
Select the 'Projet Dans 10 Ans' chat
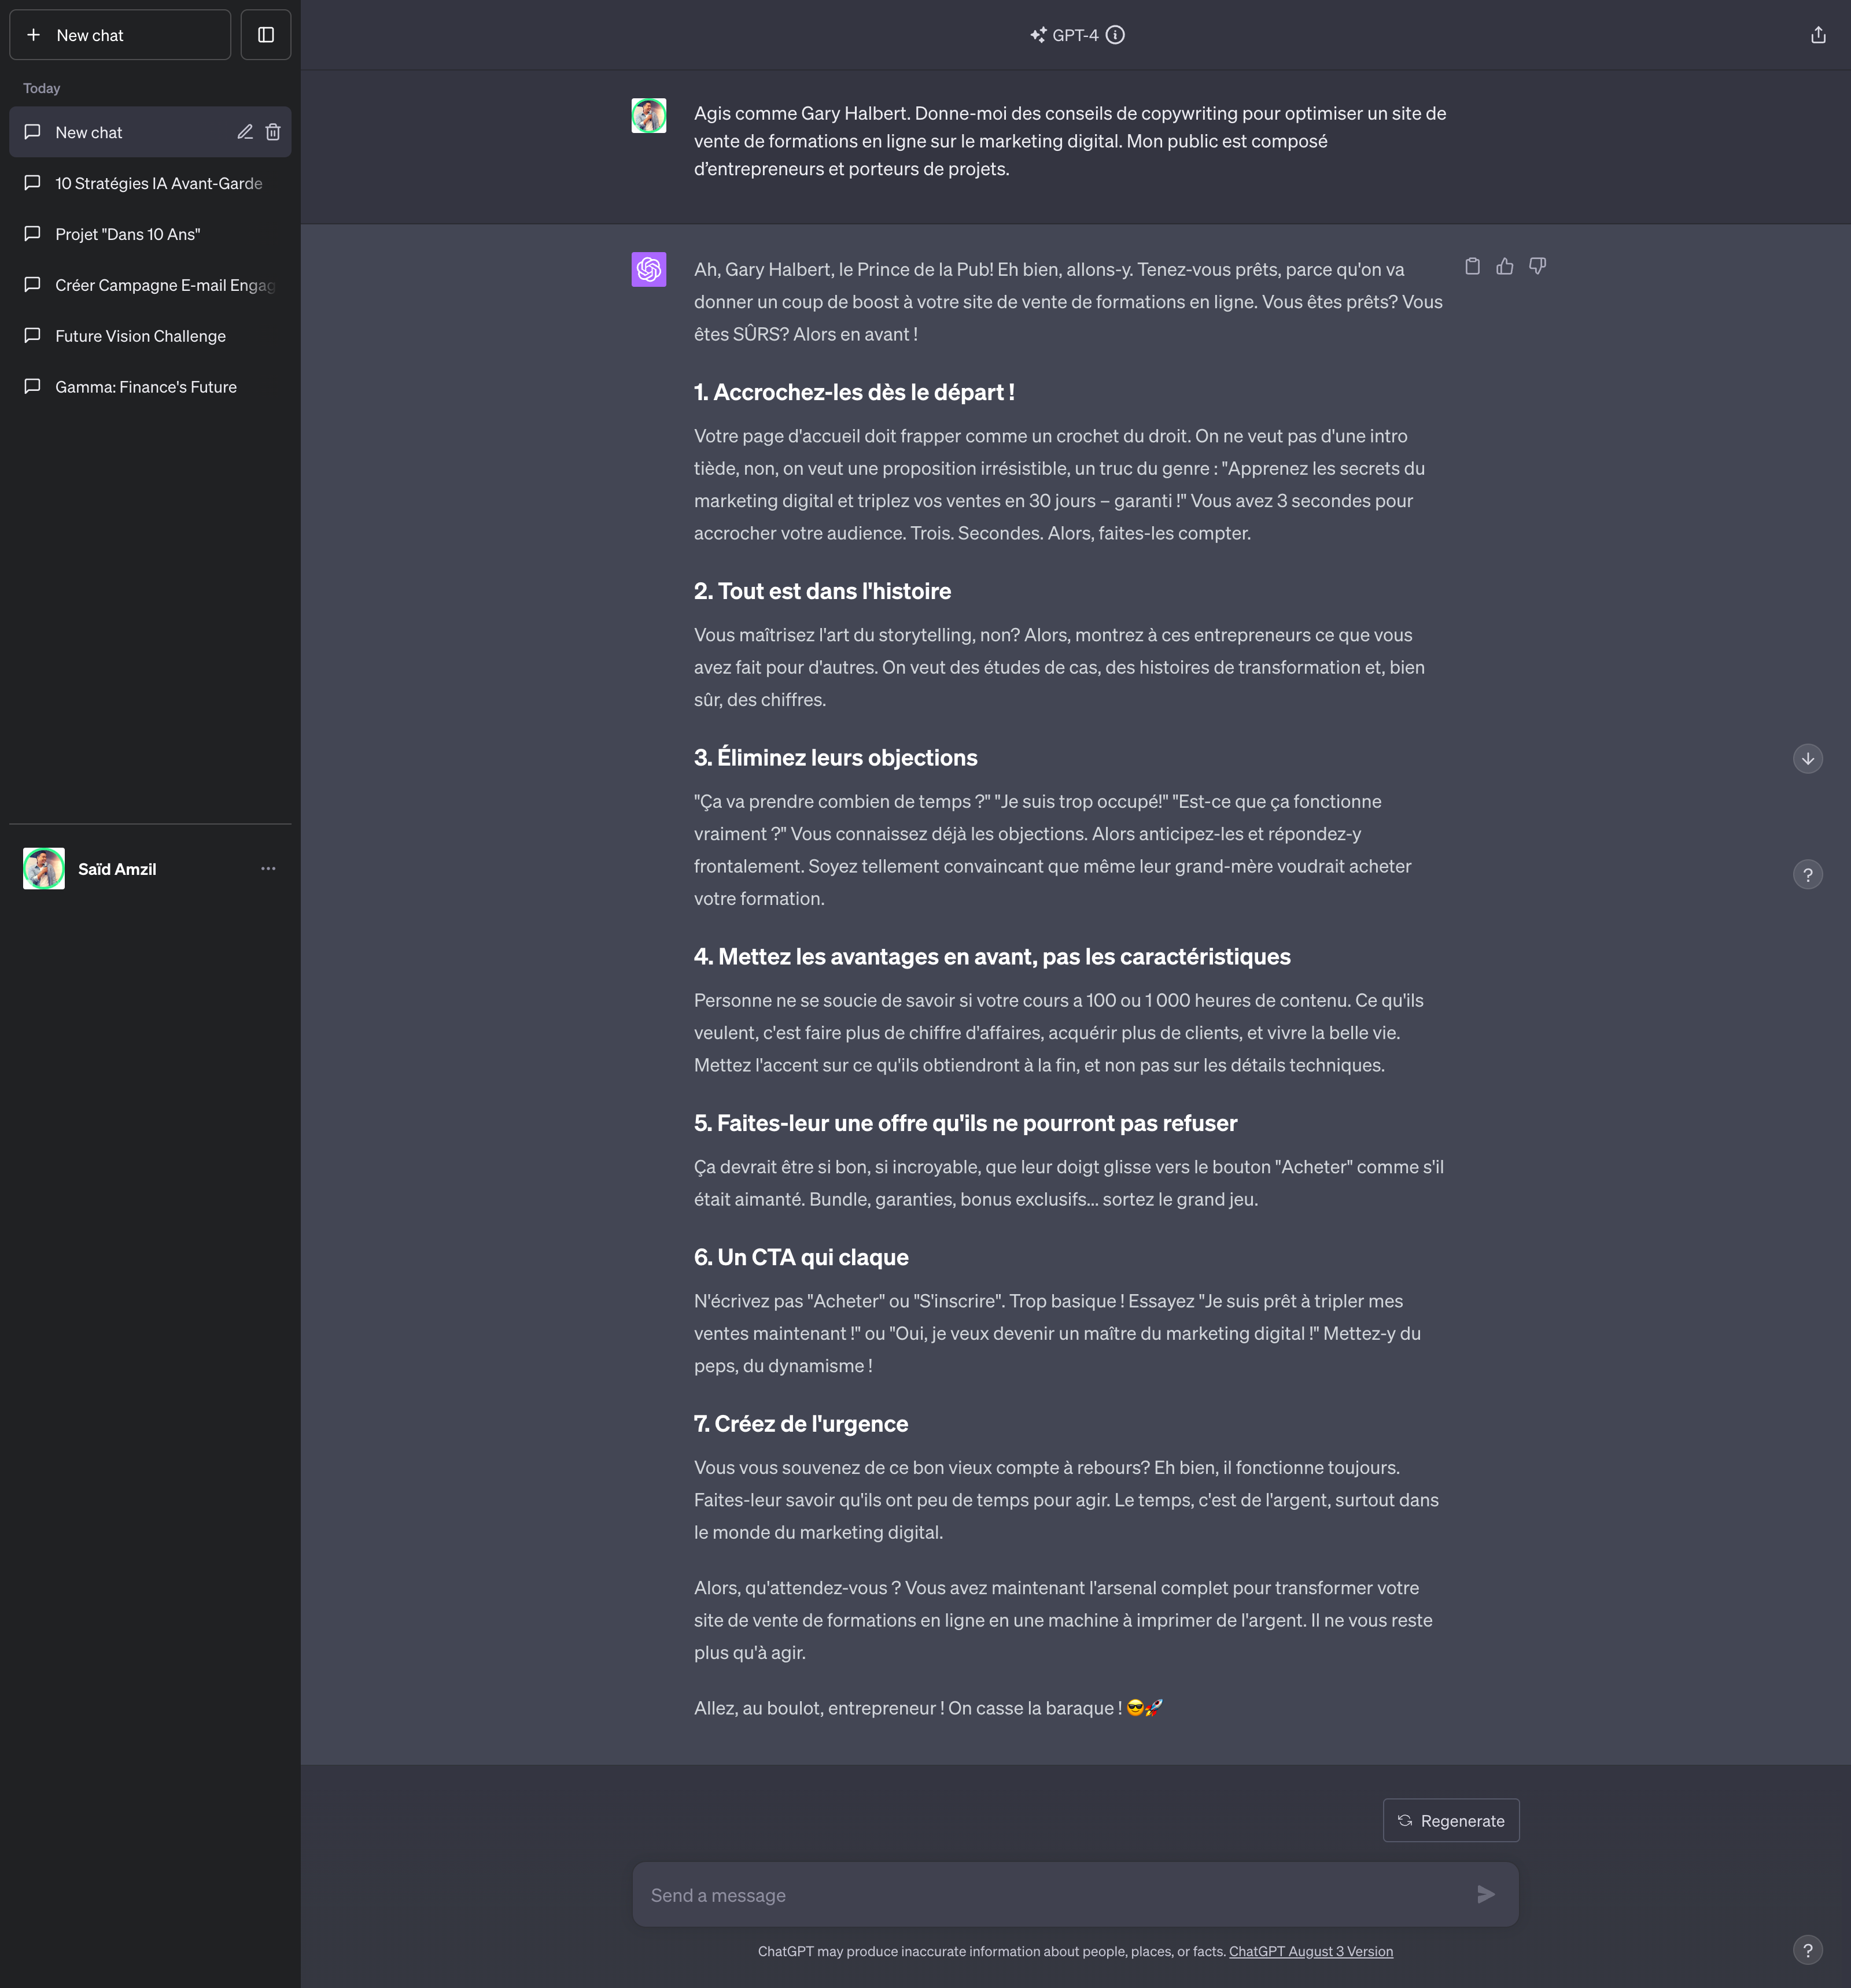pos(127,234)
